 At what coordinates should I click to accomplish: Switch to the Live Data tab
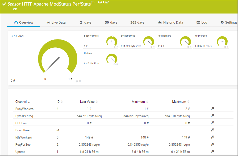(56, 23)
